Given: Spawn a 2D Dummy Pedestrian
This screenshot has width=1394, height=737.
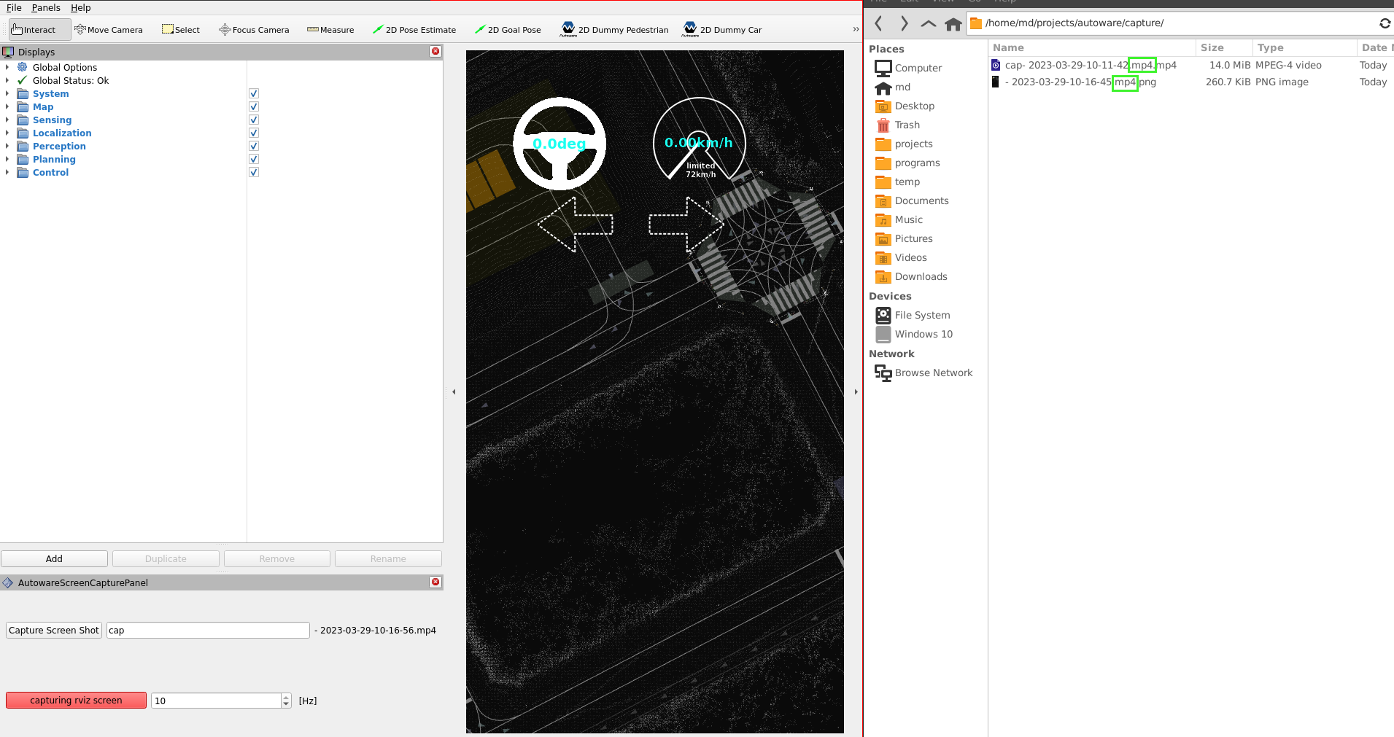Looking at the screenshot, I should click(x=615, y=29).
